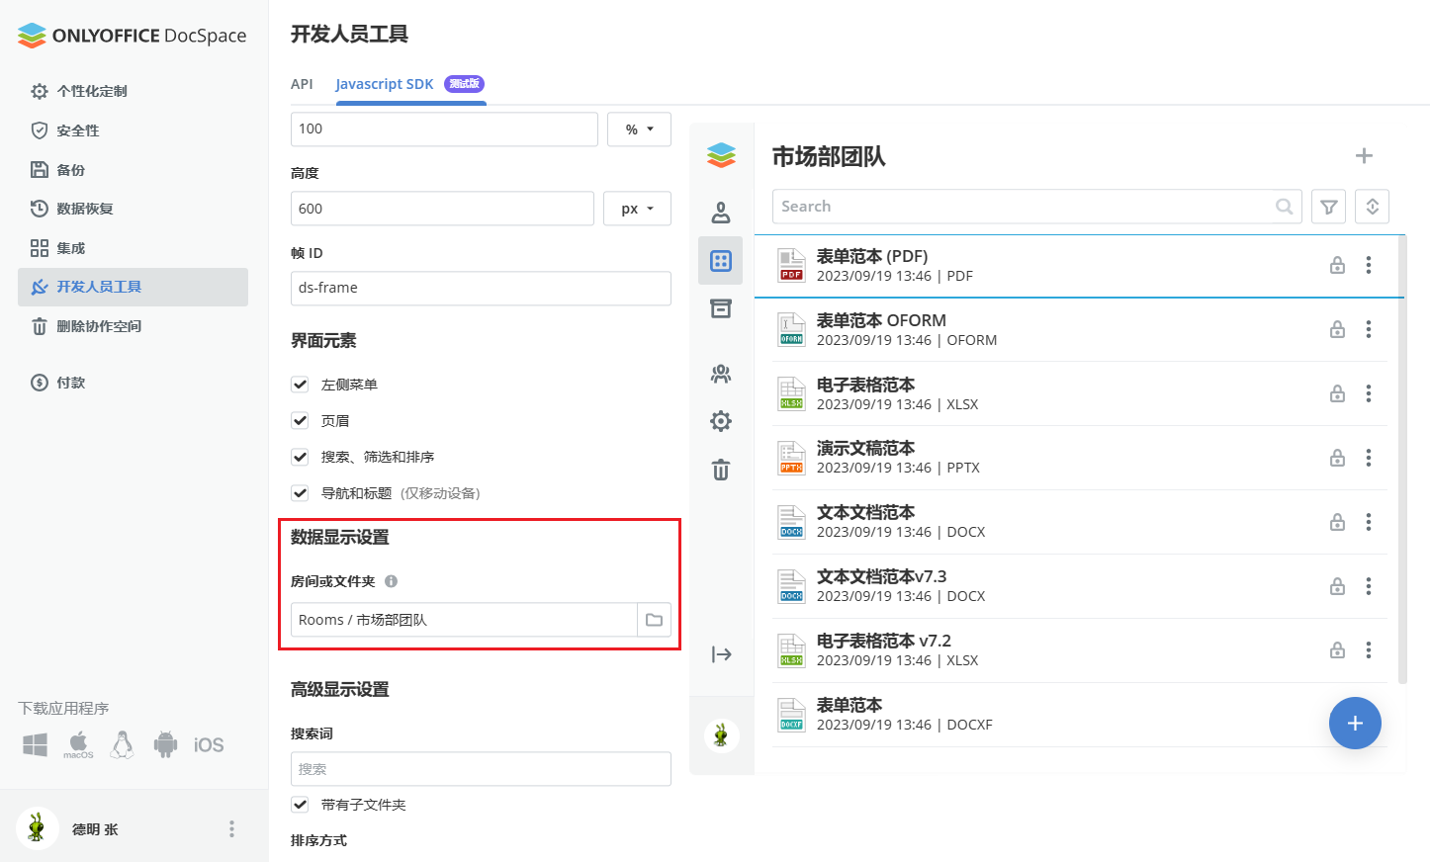
Task: Click the info icon beside 房间或文件夹
Action: [x=391, y=581]
